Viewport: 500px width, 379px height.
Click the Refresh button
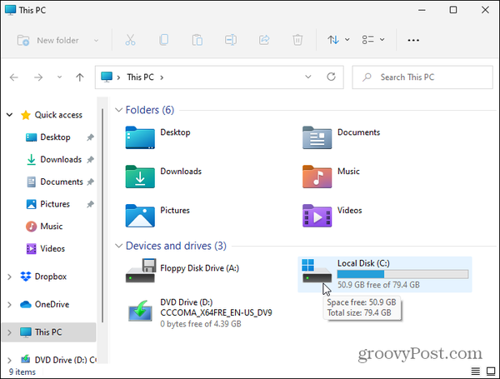(x=332, y=77)
